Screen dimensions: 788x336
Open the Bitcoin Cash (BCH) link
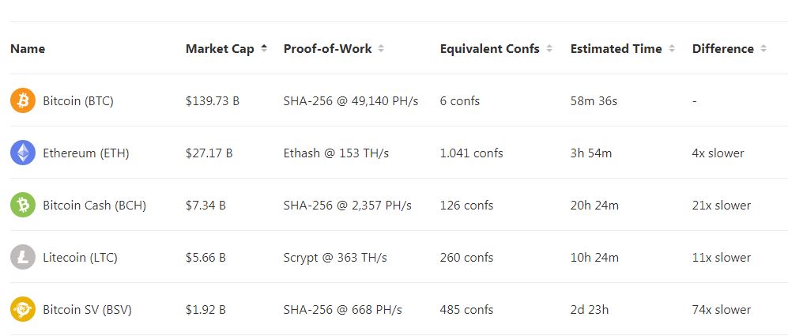point(95,206)
